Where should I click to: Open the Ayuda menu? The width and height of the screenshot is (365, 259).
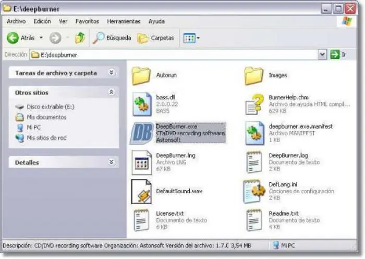[x=156, y=21]
